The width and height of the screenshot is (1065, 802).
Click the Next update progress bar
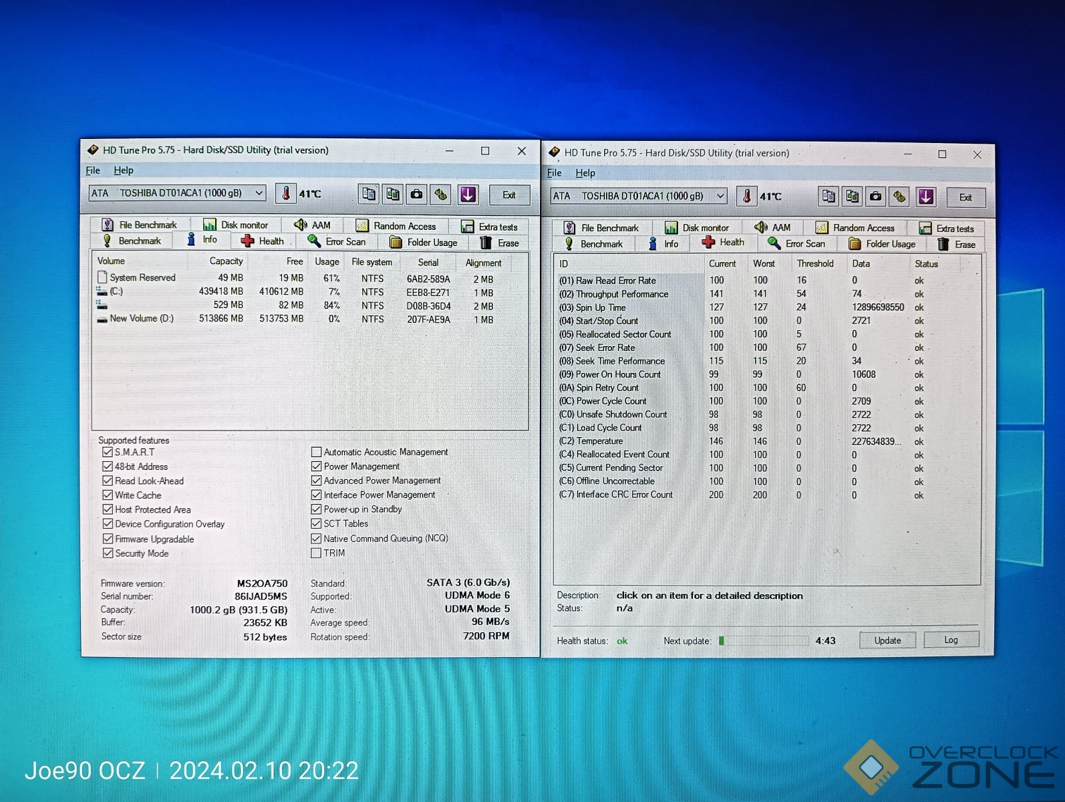pos(763,641)
